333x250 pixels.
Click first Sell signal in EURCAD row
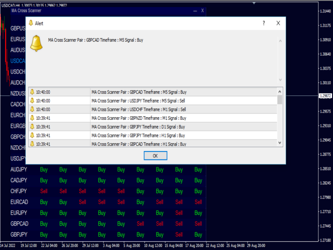(82, 202)
